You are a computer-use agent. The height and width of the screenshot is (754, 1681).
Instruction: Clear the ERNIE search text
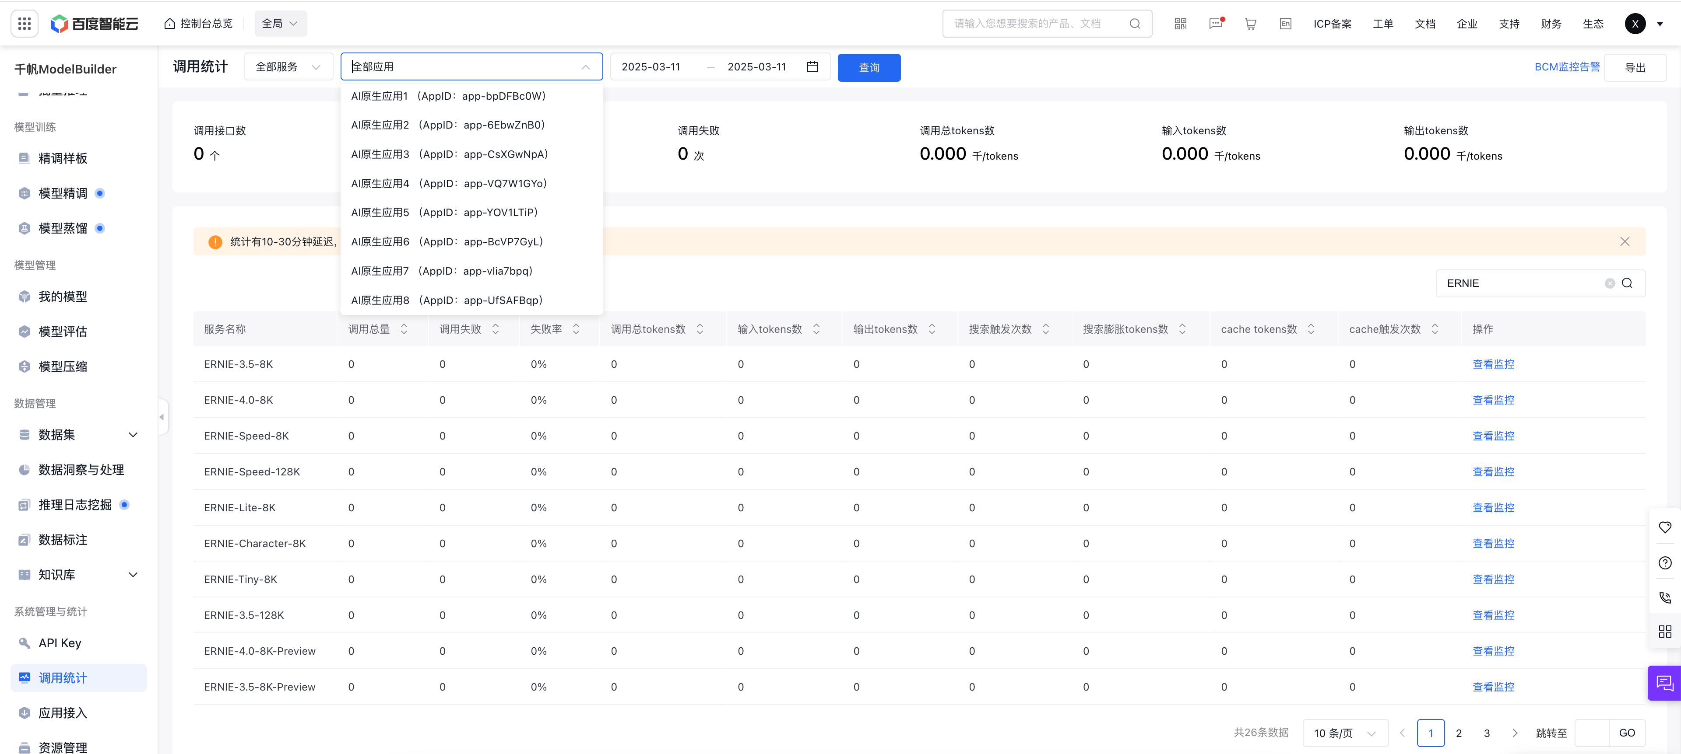(x=1610, y=283)
